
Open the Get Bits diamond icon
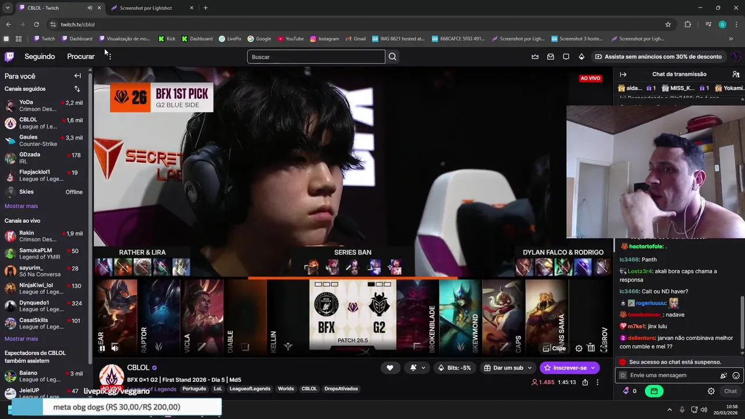pos(581,56)
